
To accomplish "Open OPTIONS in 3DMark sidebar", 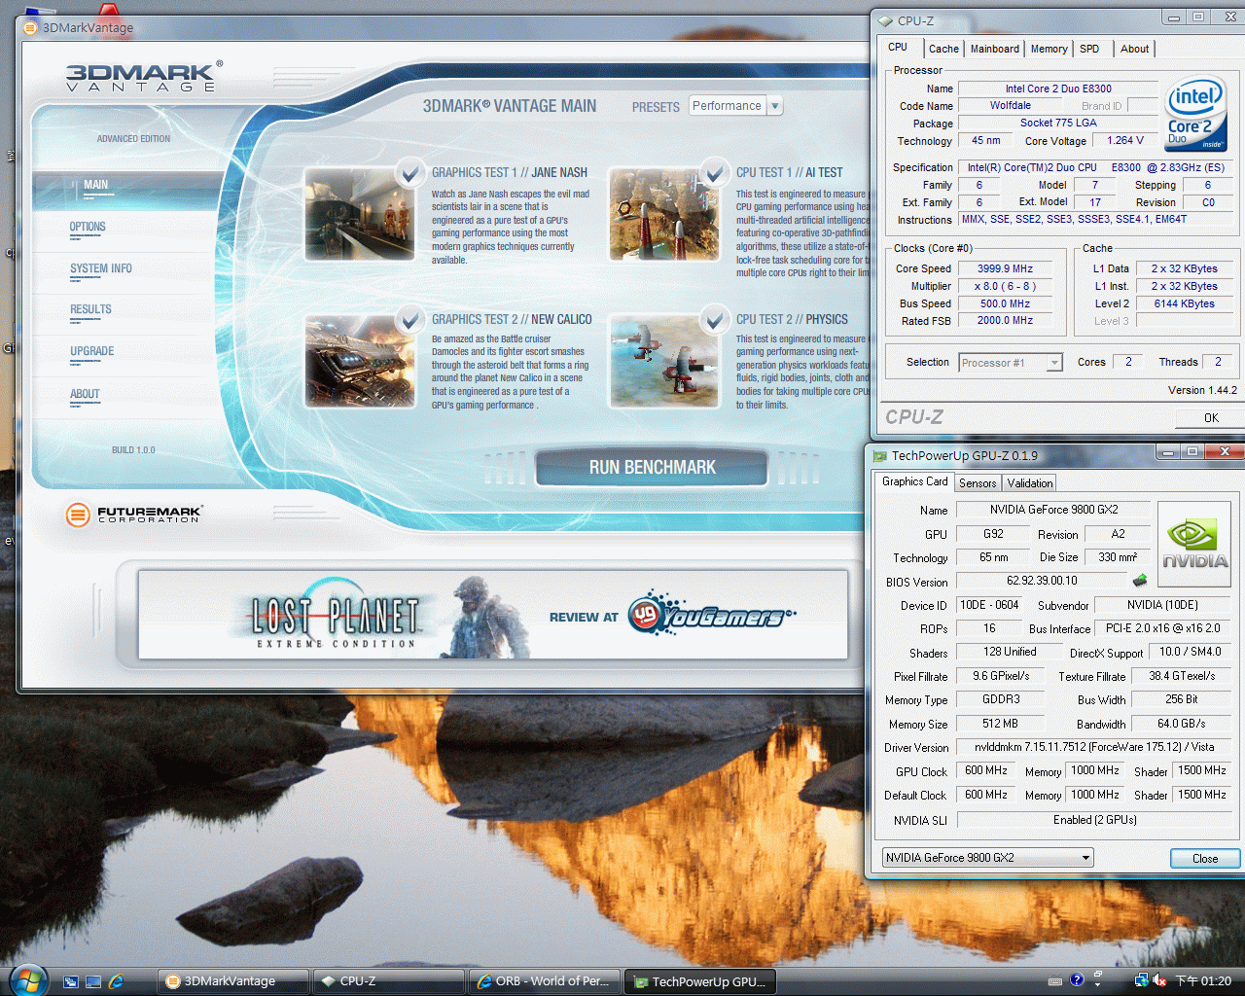I will coord(88,227).
